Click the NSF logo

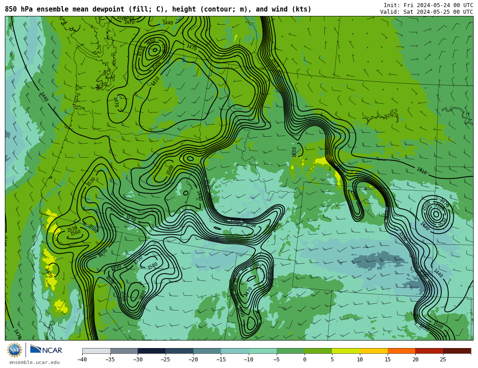point(15,350)
